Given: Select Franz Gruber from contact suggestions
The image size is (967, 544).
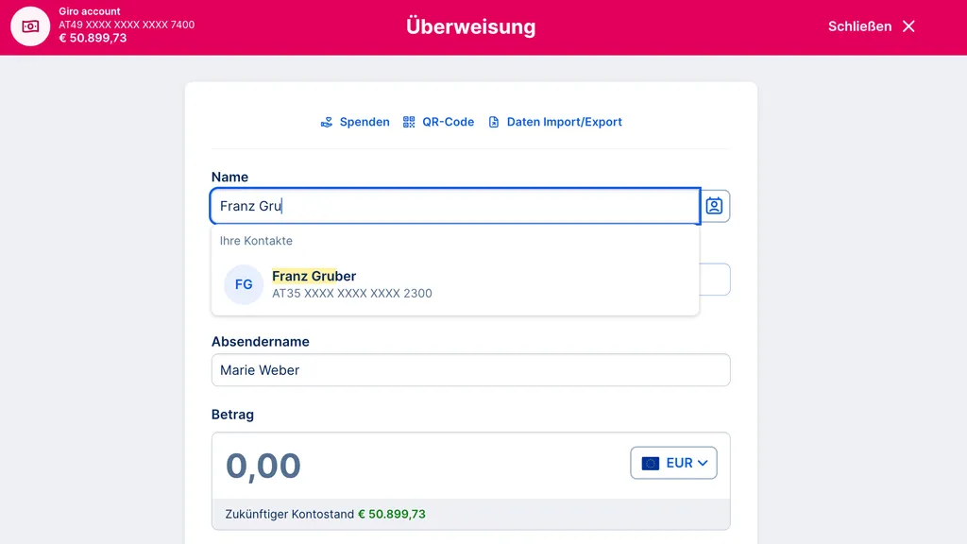Looking at the screenshot, I should click(314, 276).
